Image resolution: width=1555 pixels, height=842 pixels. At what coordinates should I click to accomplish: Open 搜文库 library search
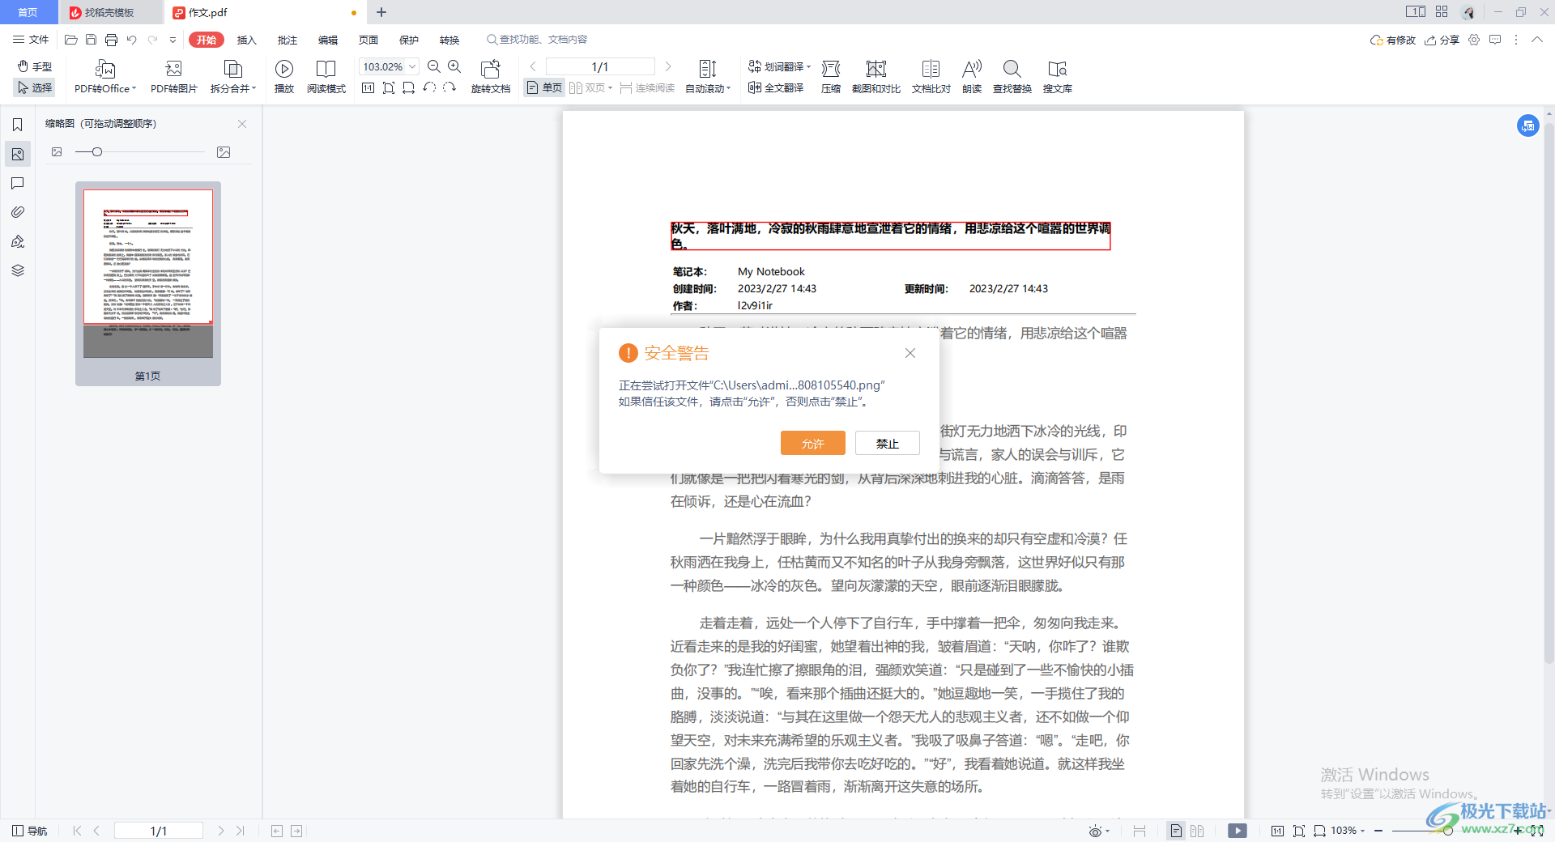[x=1058, y=77]
